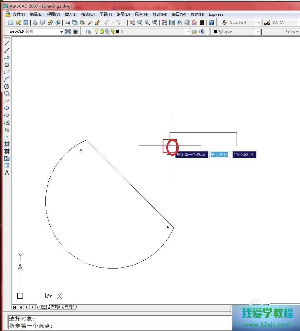Image resolution: width=300 pixels, height=331 pixels.
Task: Switch to the 布局1 layout tab
Action: (55, 307)
